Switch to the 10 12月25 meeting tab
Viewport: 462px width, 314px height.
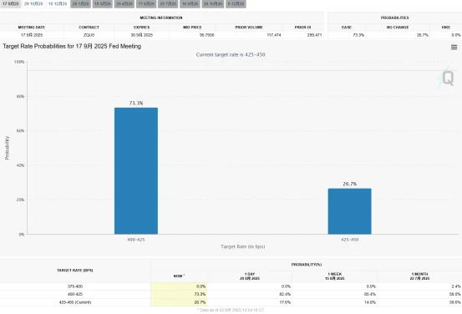tap(58, 4)
